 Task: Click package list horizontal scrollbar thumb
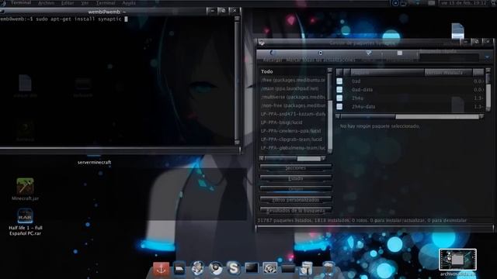pyautogui.click(x=368, y=117)
